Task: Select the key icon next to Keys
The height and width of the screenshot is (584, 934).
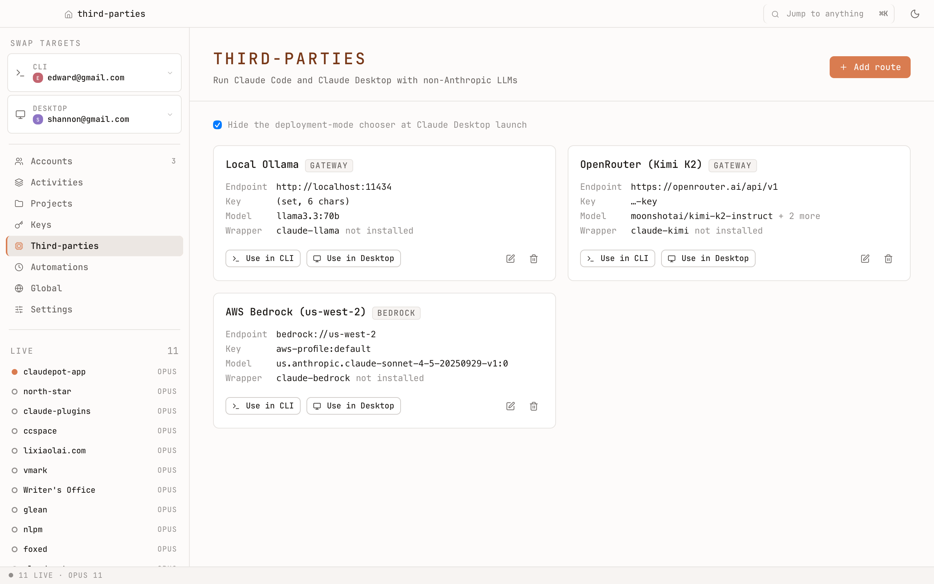Action: tap(19, 224)
